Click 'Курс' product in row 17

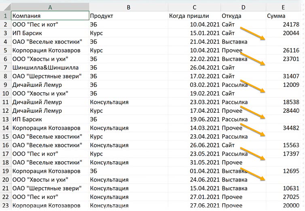click(x=129, y=154)
